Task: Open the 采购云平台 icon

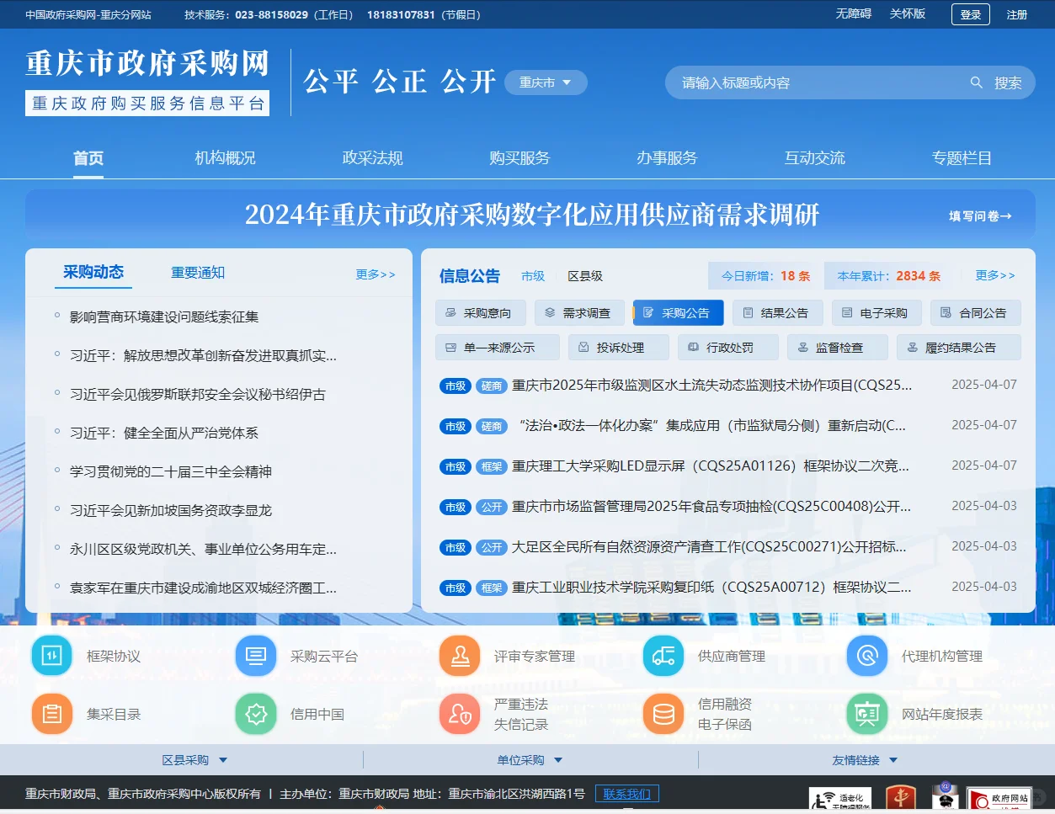Action: [256, 656]
